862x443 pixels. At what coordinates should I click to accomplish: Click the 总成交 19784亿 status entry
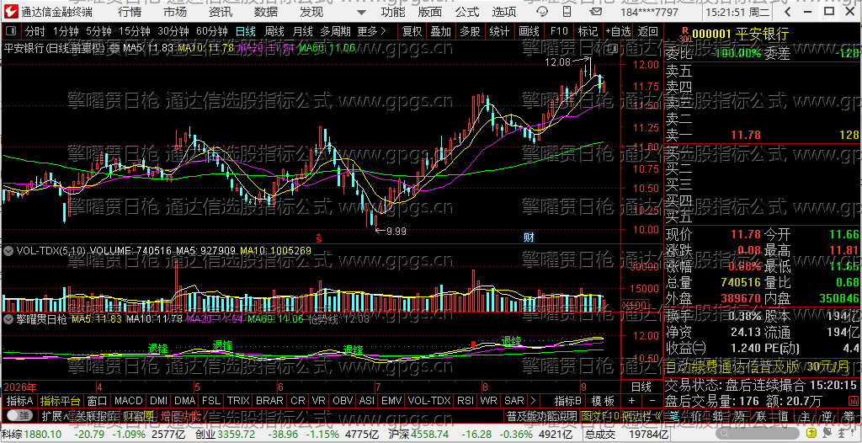click(x=625, y=435)
